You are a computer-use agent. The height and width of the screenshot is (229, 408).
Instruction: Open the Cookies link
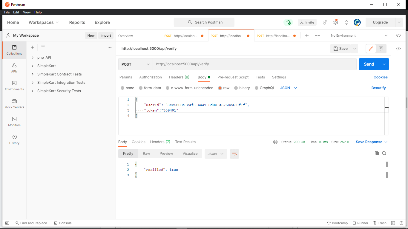point(381,77)
